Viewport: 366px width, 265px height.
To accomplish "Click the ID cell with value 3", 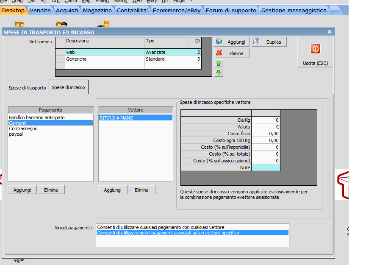I will tap(194, 59).
